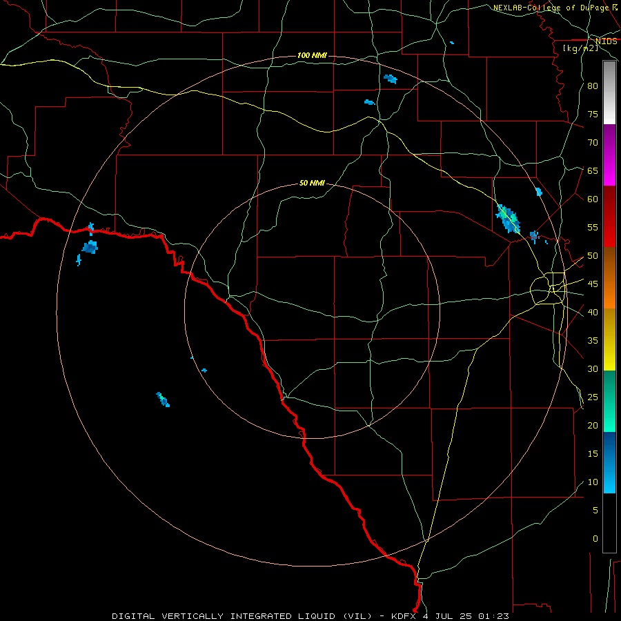Select the orange-brown segment of the color bar
Image resolution: width=621 pixels, height=621 pixels.
point(609,278)
